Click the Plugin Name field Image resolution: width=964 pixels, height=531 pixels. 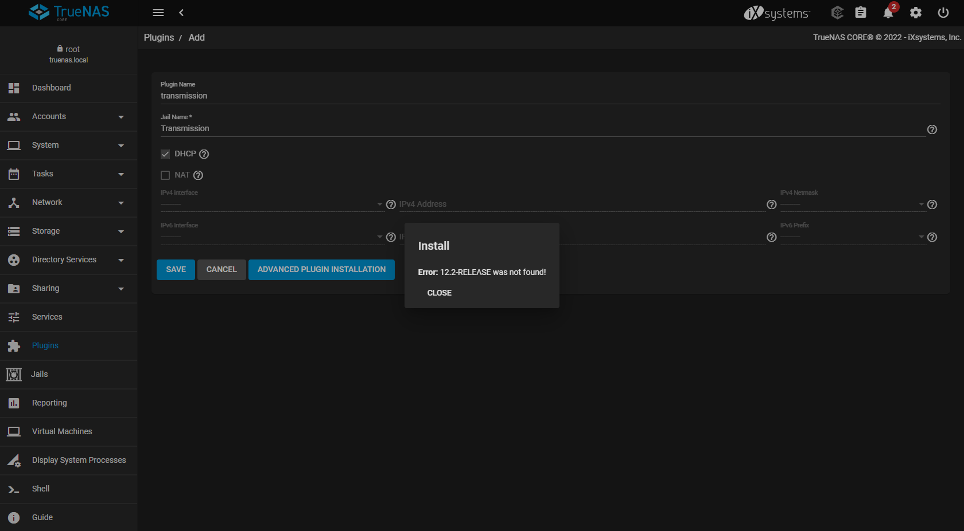[x=550, y=96]
